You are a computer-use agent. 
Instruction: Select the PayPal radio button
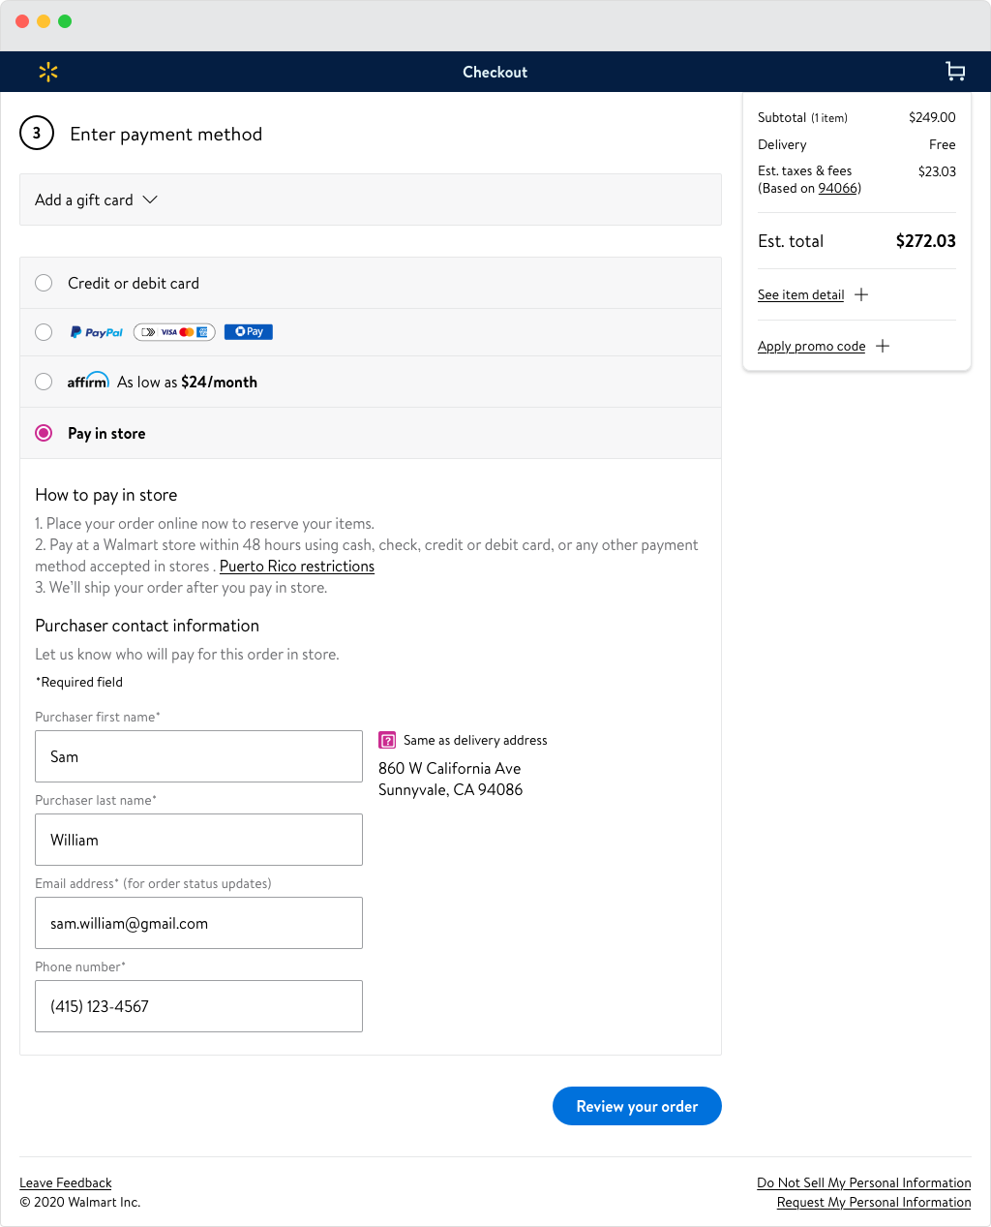point(44,332)
